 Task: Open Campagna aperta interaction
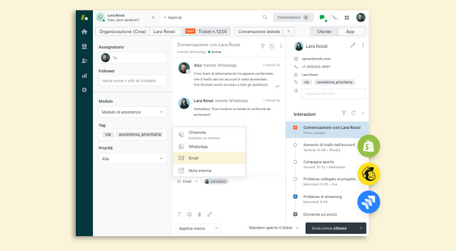click(x=324, y=164)
